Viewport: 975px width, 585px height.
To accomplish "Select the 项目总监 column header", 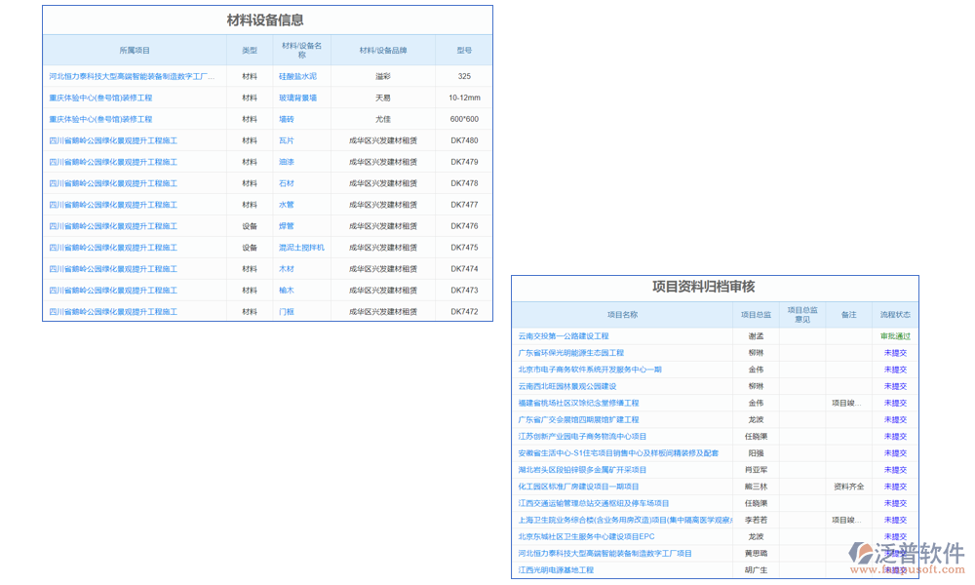I will [x=756, y=315].
